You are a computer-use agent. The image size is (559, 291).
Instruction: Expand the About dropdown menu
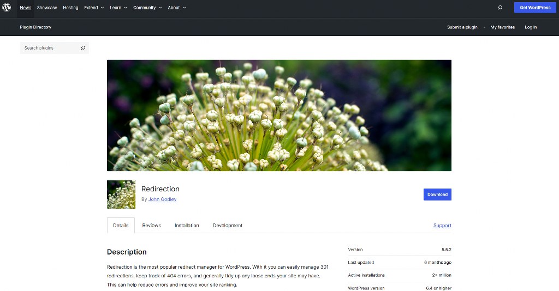pyautogui.click(x=177, y=8)
